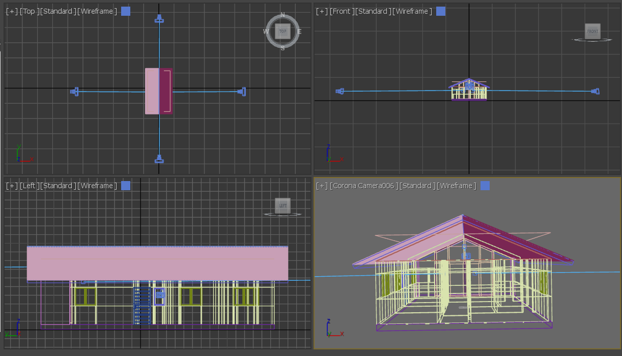Select the dark magenta roof half in Top viewport
The width and height of the screenshot is (622, 356).
[166, 91]
